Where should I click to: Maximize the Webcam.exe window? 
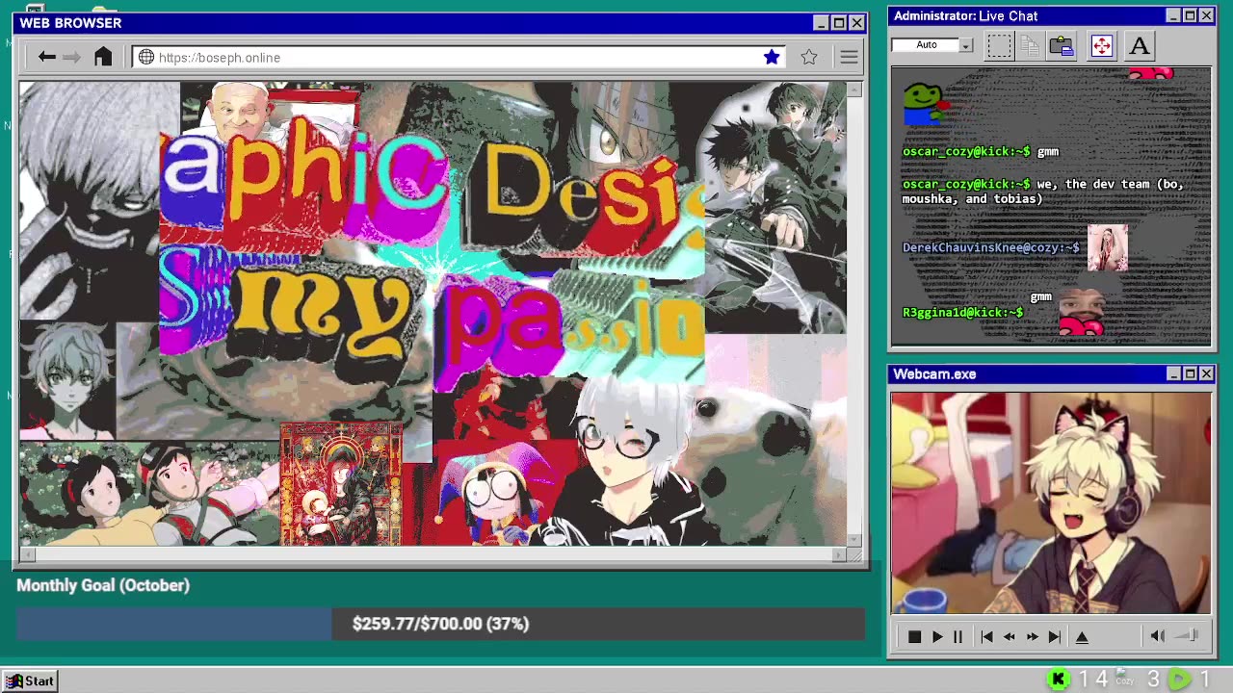[1190, 373]
